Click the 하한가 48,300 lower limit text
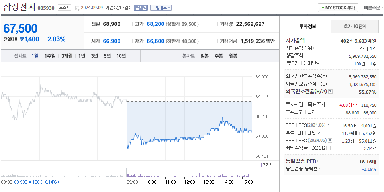384x192 pixels. click(x=182, y=41)
